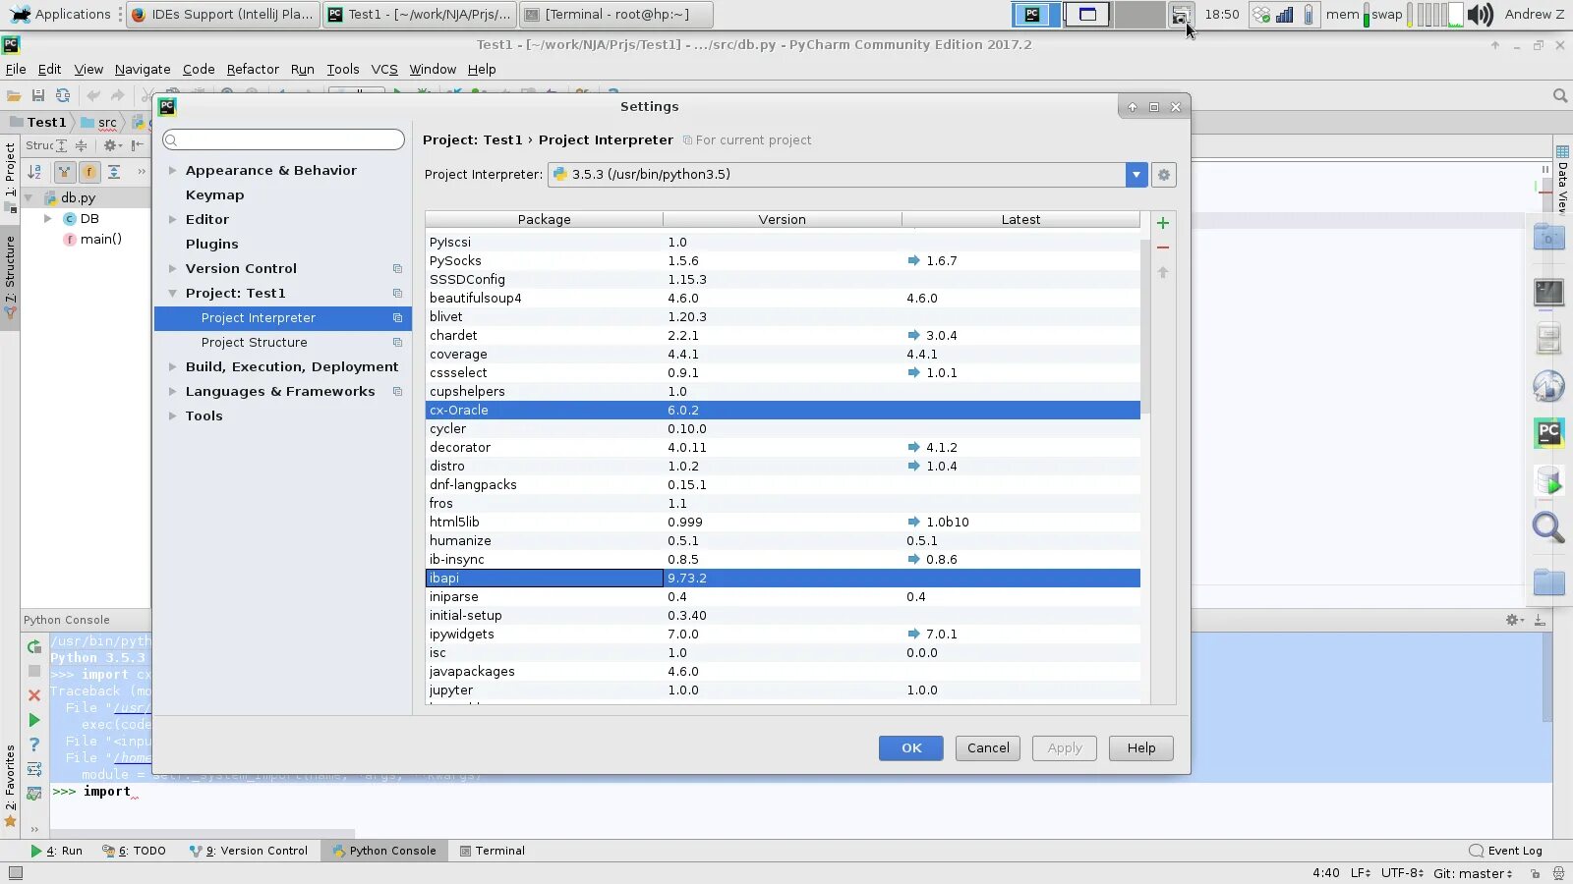Open the VCS menu
Screen dimensions: 1573x884
coord(383,69)
